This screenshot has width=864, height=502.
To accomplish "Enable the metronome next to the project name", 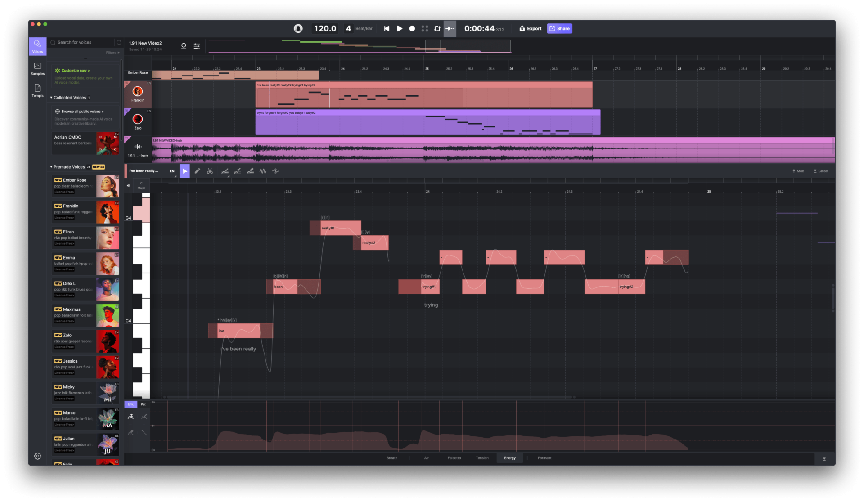I will point(184,46).
